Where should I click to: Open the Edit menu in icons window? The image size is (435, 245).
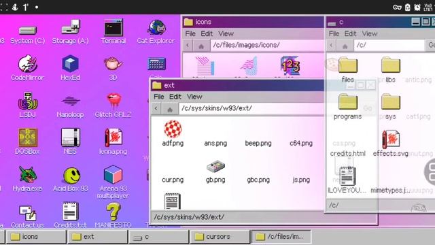point(207,33)
